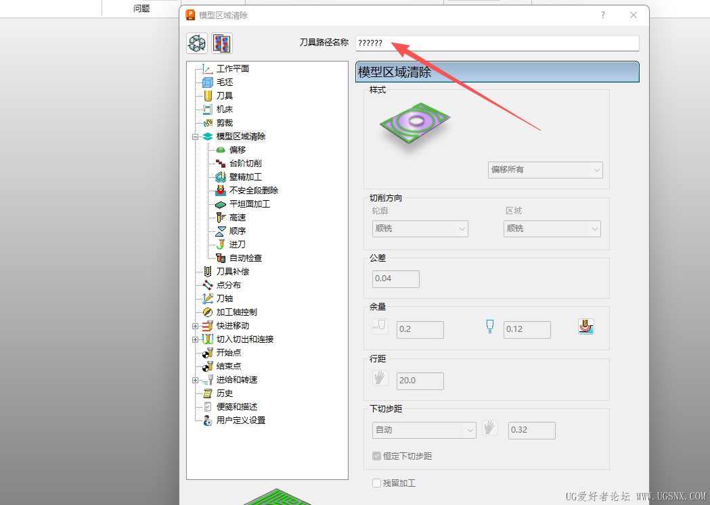Open the 下切步距 自动 dropdown
Viewport: 710px width, 505px height.
tap(424, 430)
